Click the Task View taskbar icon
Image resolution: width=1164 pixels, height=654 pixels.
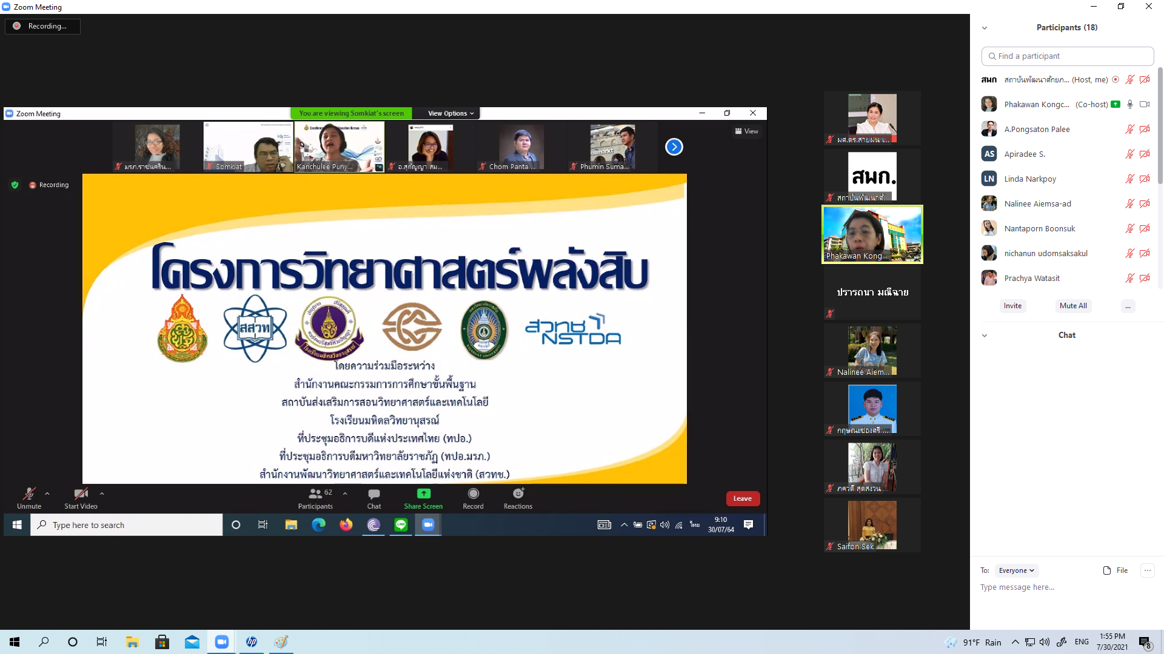[x=102, y=642]
